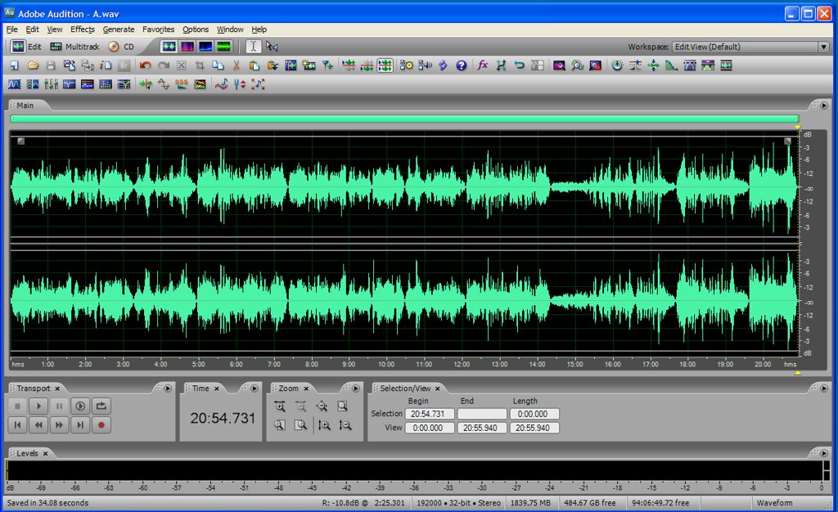
Task: Select the Time Selection I-beam tool
Action: 254,47
